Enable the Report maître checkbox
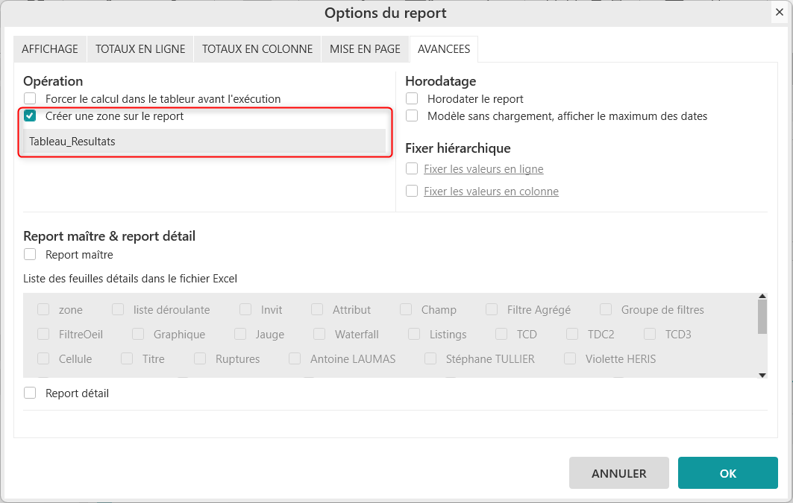The image size is (793, 503). pos(30,255)
